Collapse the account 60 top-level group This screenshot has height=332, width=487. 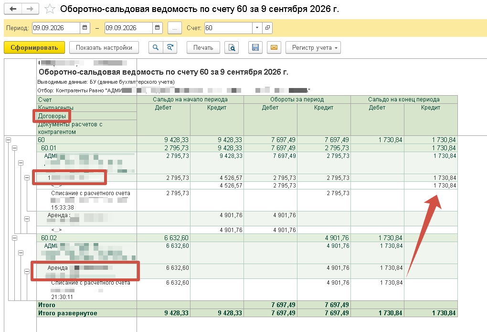click(x=9, y=140)
